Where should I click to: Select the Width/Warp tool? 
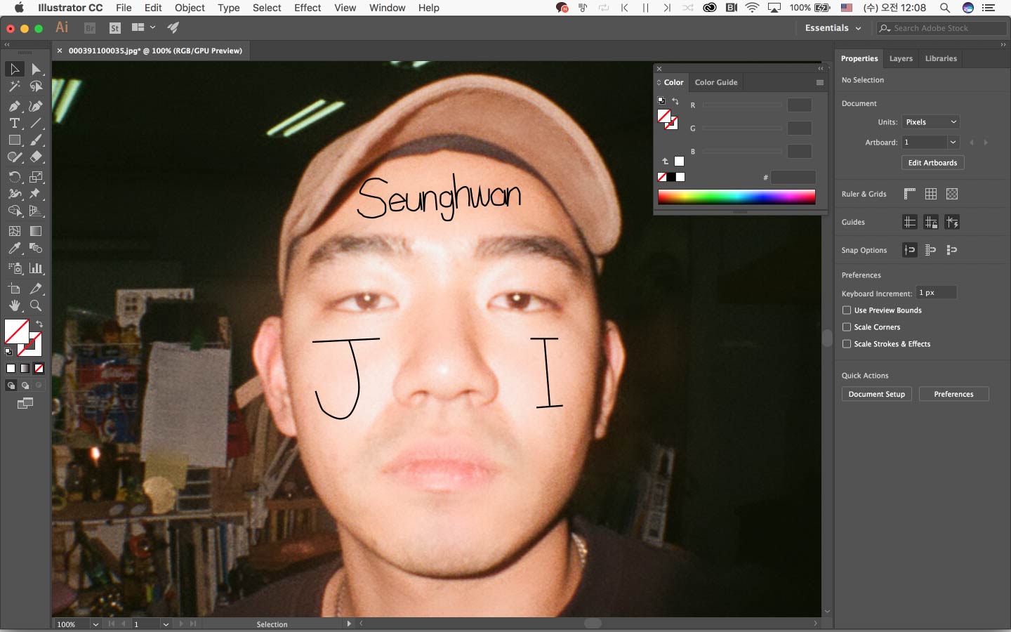14,194
